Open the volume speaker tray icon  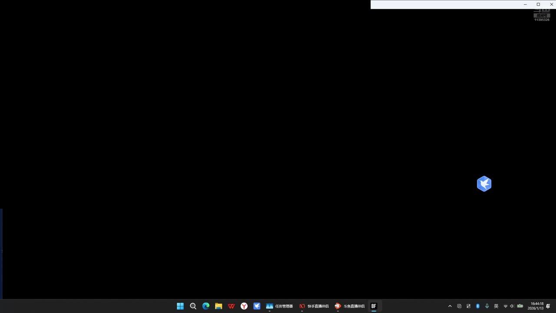[x=512, y=306]
